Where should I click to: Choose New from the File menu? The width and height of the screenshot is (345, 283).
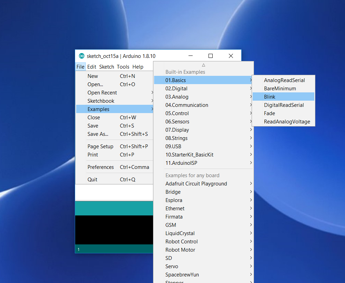[x=114, y=76]
